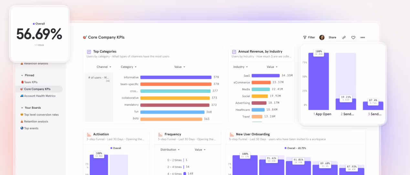Open the three-dot more options menu
The image size is (410, 175).
[x=363, y=38]
